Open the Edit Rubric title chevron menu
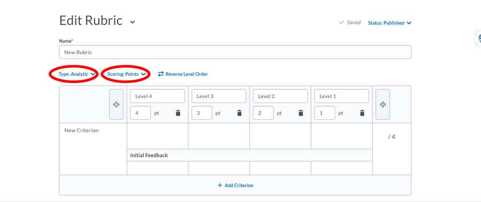481x202 pixels. [x=132, y=22]
